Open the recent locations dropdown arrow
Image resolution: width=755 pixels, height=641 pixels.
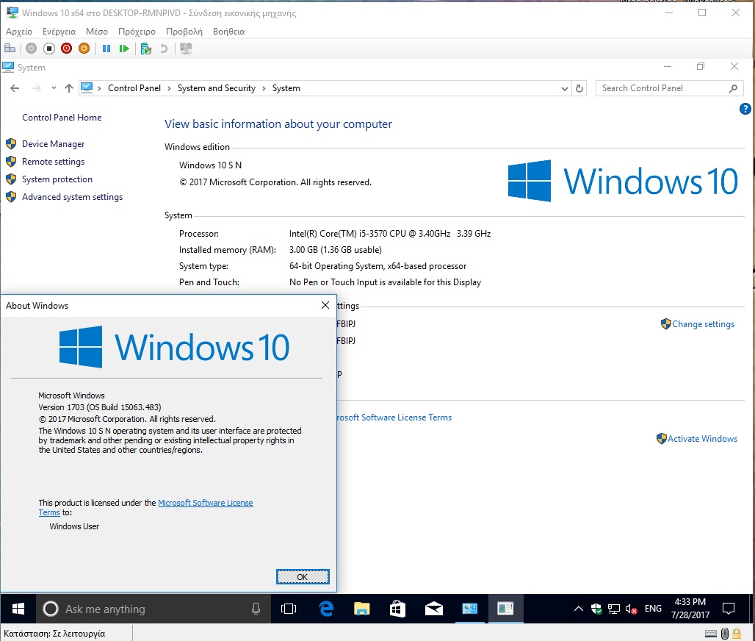[x=54, y=88]
